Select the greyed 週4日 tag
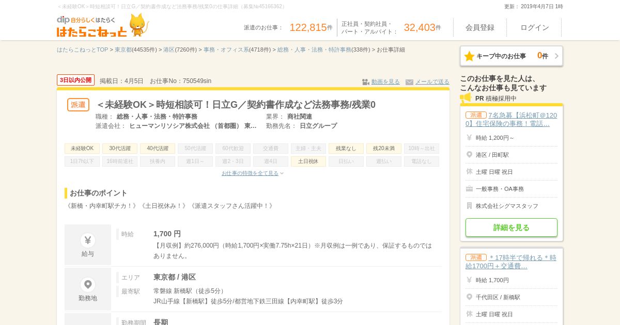 (271, 161)
